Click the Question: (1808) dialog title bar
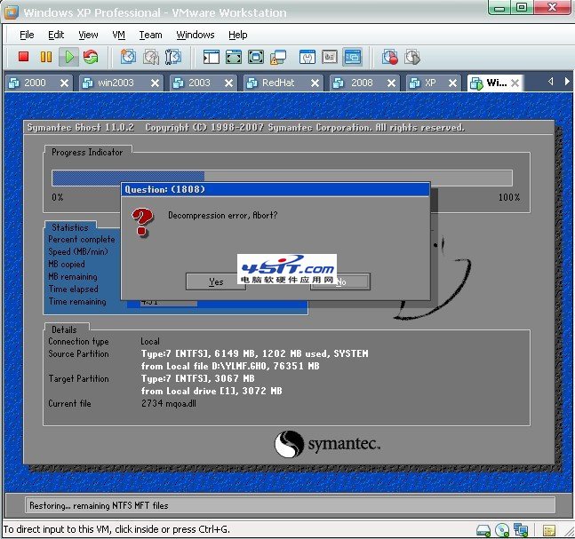 [x=275, y=189]
